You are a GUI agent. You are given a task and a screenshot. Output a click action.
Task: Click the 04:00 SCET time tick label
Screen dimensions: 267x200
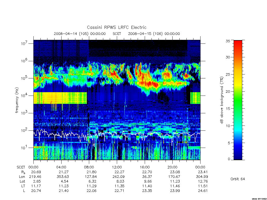coord(61,167)
